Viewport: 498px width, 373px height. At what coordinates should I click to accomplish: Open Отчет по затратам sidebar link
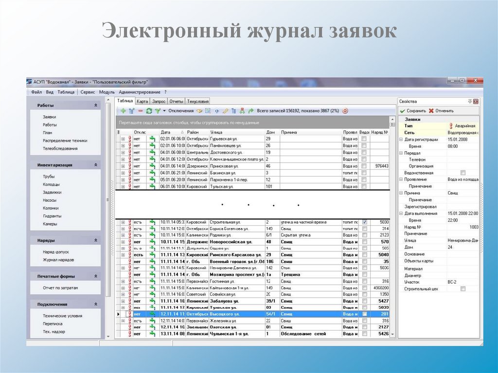[x=60, y=288]
